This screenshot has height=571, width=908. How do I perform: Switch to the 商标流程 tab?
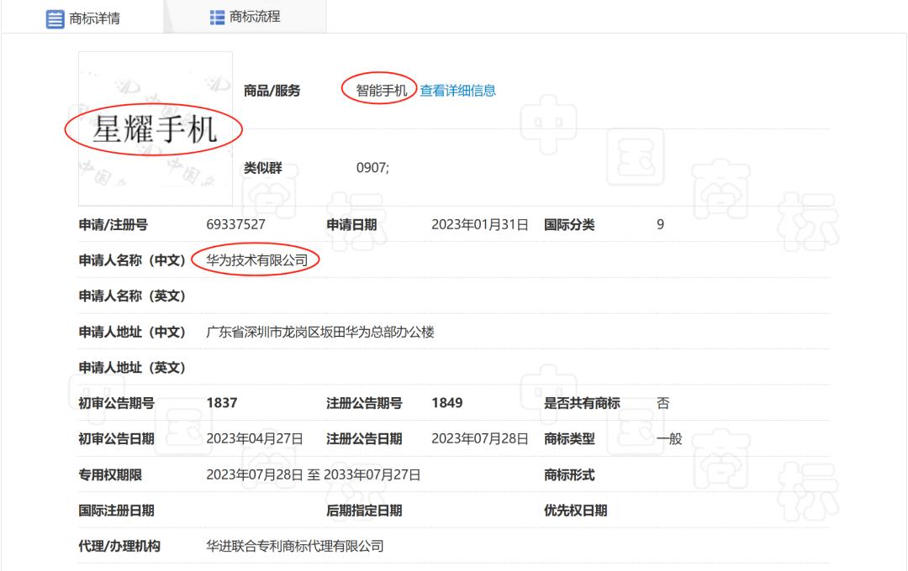pyautogui.click(x=245, y=17)
